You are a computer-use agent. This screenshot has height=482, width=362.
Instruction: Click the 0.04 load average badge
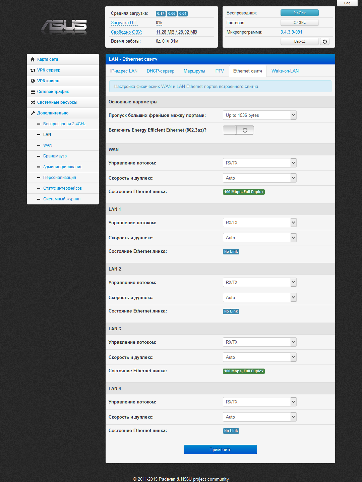coord(183,14)
